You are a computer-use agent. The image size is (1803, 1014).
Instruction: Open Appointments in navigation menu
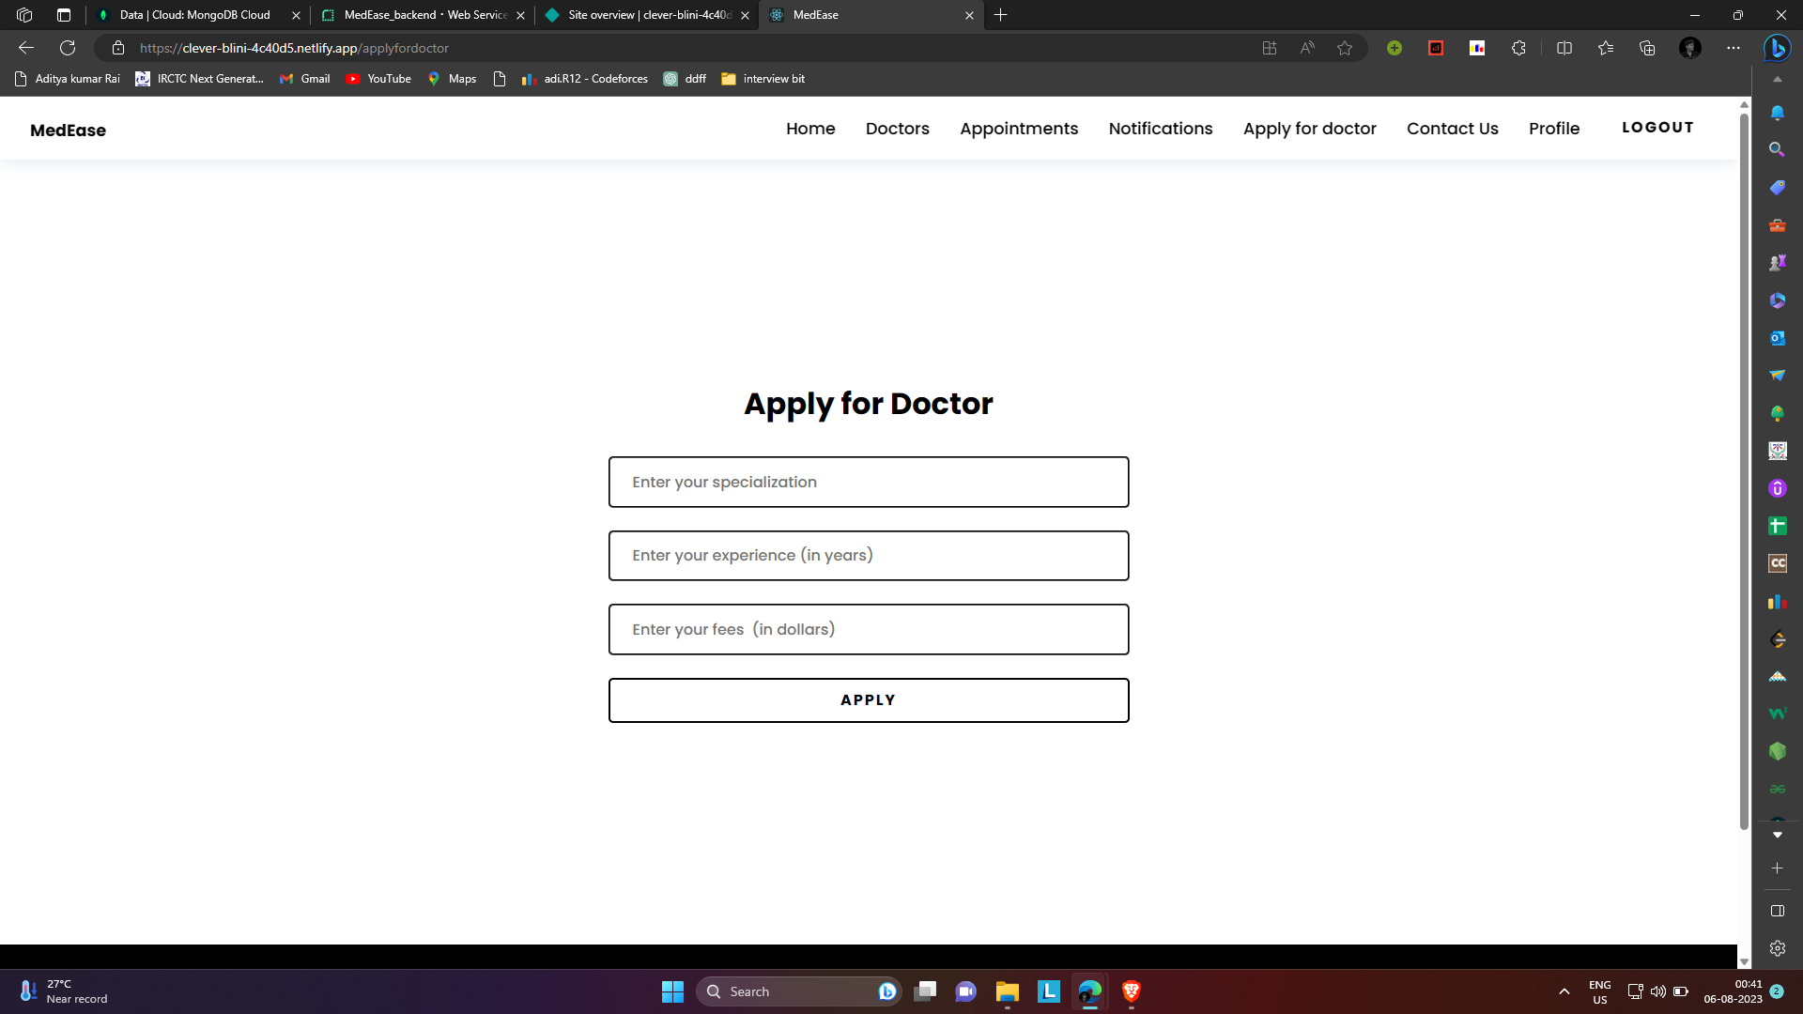click(1019, 129)
